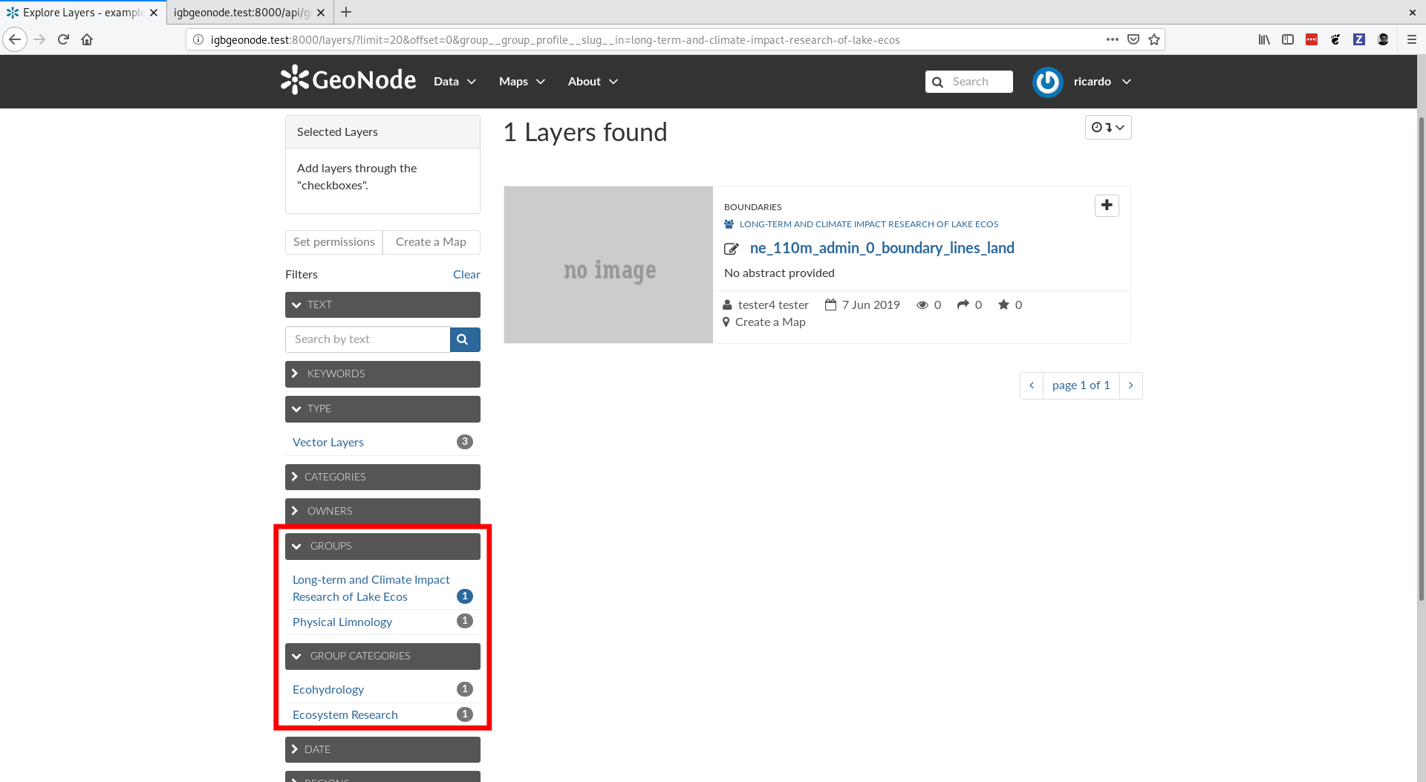The height and width of the screenshot is (782, 1426).
Task: Expand the KEYWORDS filter section
Action: (x=382, y=374)
